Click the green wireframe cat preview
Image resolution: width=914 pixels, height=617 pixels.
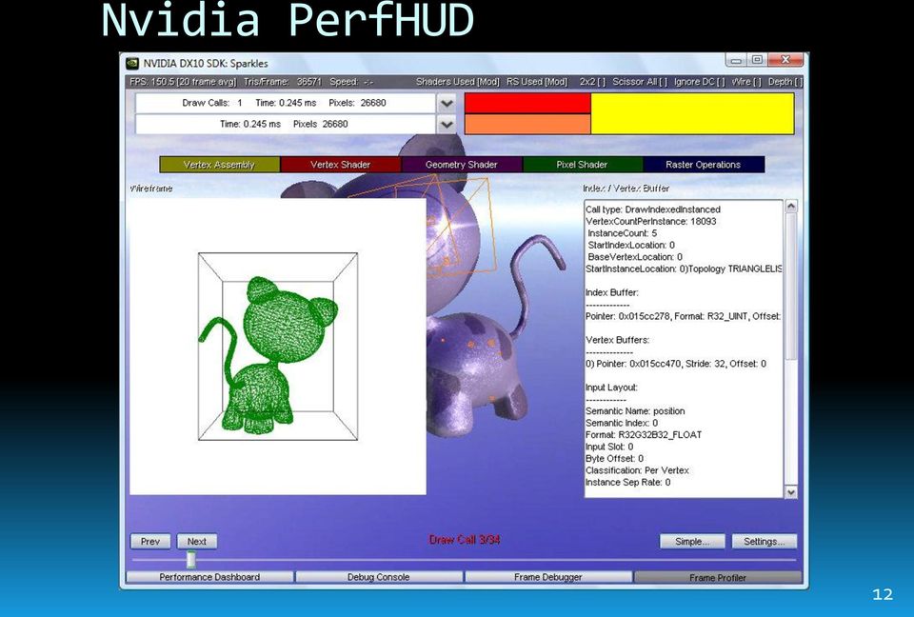(269, 356)
